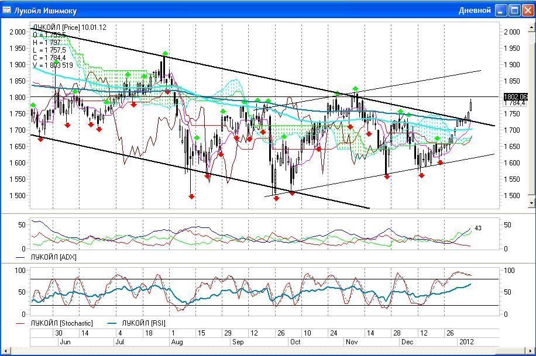This screenshot has height=356, width=536.
Task: Click the "10" date label in October
Action: coord(307,333)
